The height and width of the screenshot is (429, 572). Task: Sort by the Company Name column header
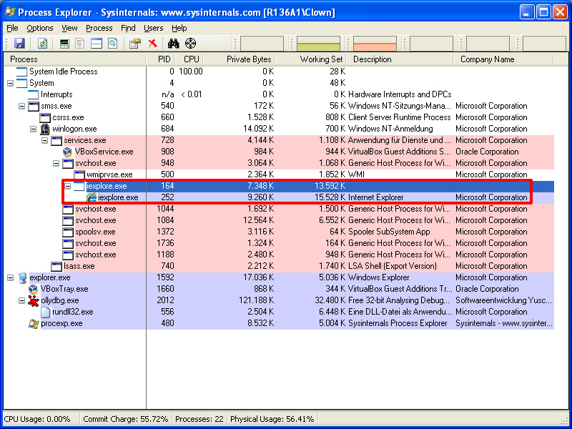tap(486, 59)
